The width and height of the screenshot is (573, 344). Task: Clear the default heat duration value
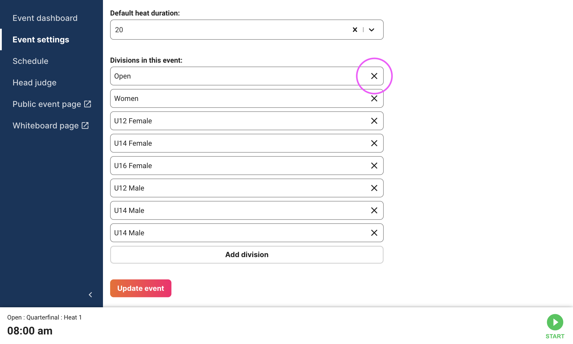[x=355, y=30]
